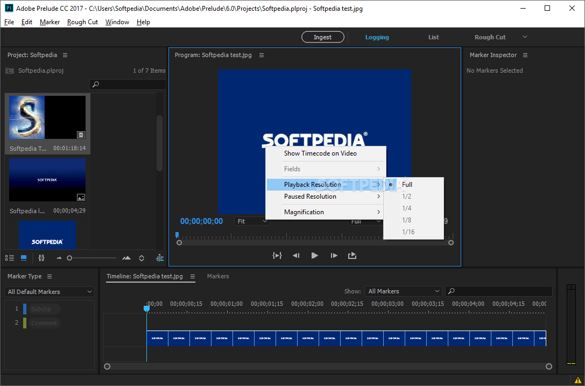Click the curly braces icon in Project panel
585x386 pixels.
tap(41, 258)
